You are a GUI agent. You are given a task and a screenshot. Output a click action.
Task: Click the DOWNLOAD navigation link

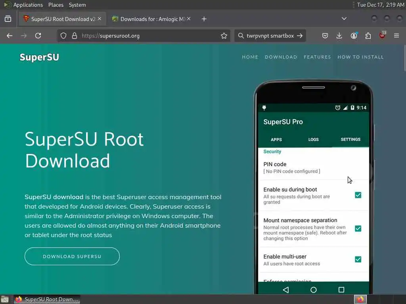tap(281, 57)
